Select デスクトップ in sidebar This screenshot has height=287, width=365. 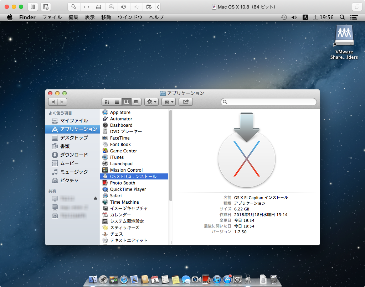pyautogui.click(x=73, y=138)
